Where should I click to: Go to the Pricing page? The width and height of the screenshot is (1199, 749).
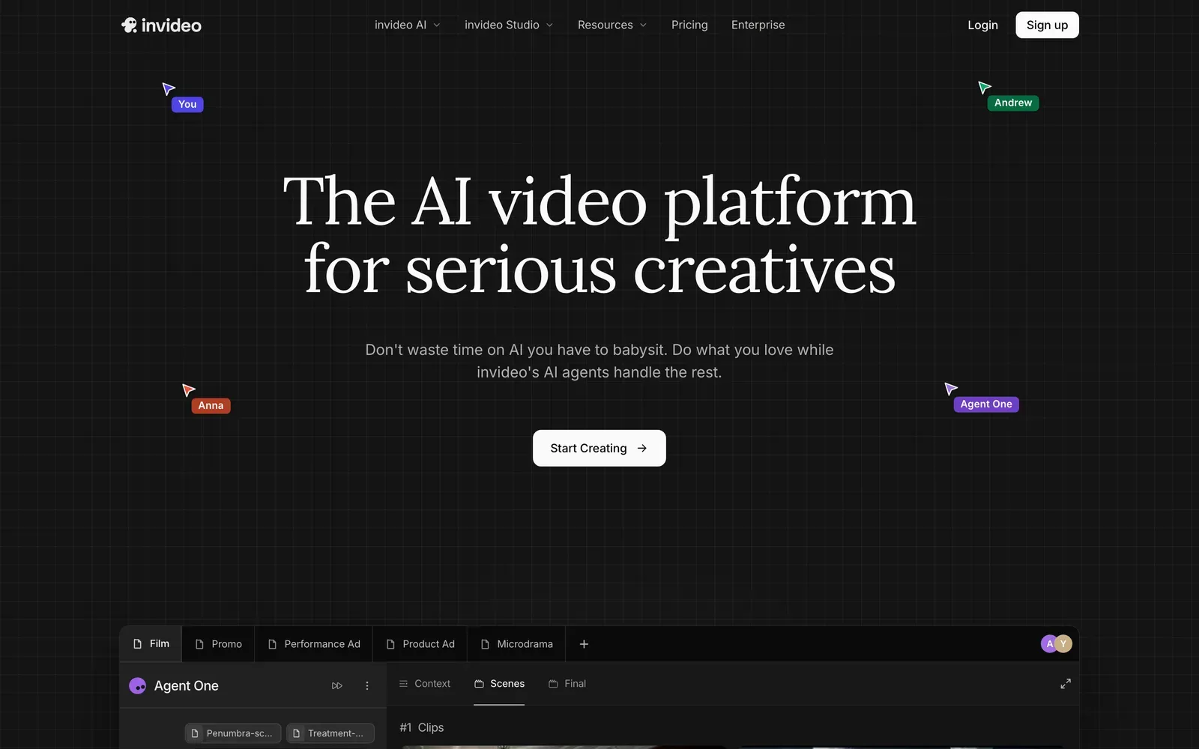[x=689, y=25]
